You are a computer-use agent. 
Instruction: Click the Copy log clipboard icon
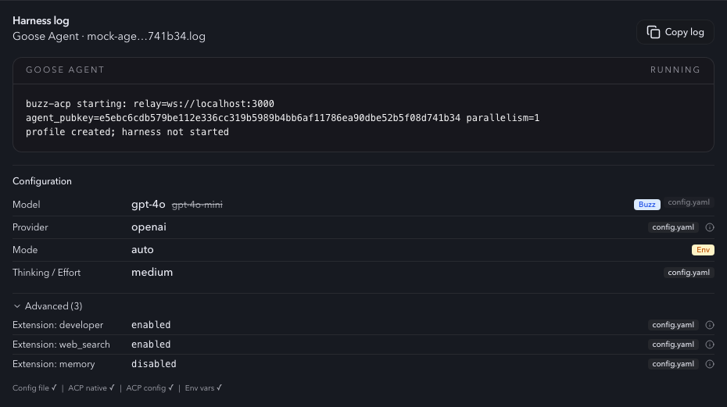(x=654, y=32)
